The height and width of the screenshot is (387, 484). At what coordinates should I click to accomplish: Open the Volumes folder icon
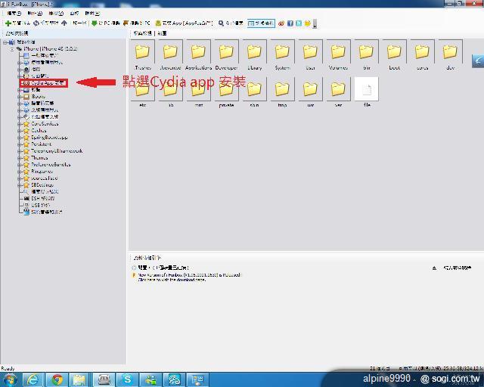(x=338, y=51)
